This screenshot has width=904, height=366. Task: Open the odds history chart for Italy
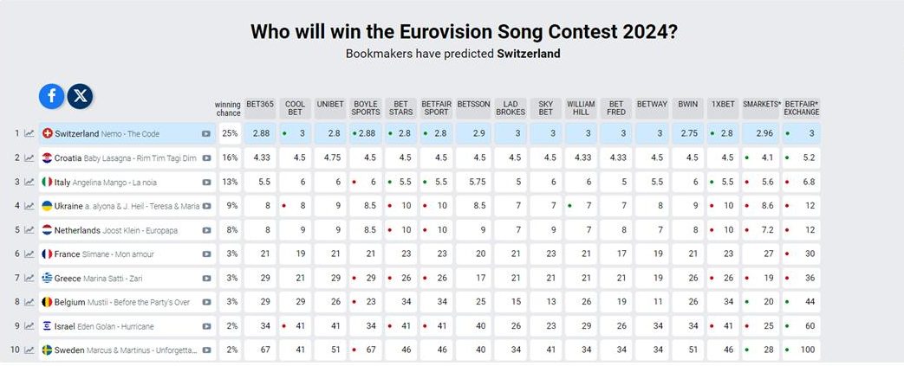tap(29, 182)
